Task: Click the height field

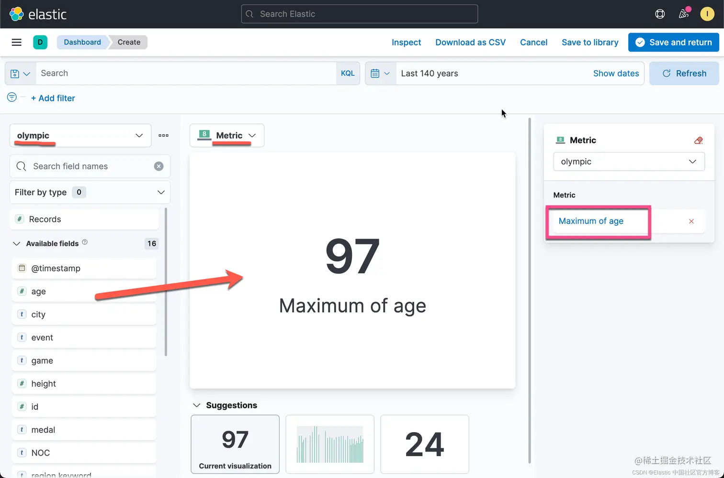Action: (84, 383)
